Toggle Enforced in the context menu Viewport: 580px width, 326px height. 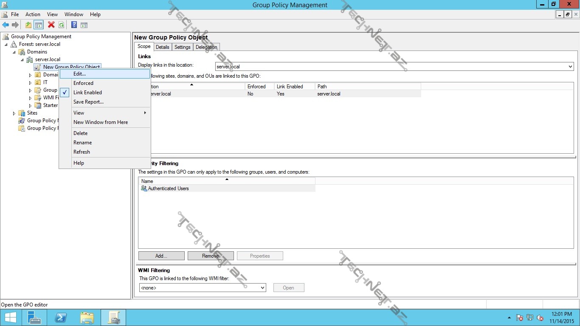83,83
